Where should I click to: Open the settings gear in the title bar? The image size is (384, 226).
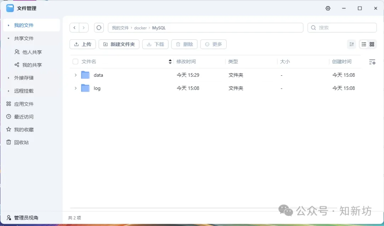pyautogui.click(x=328, y=8)
